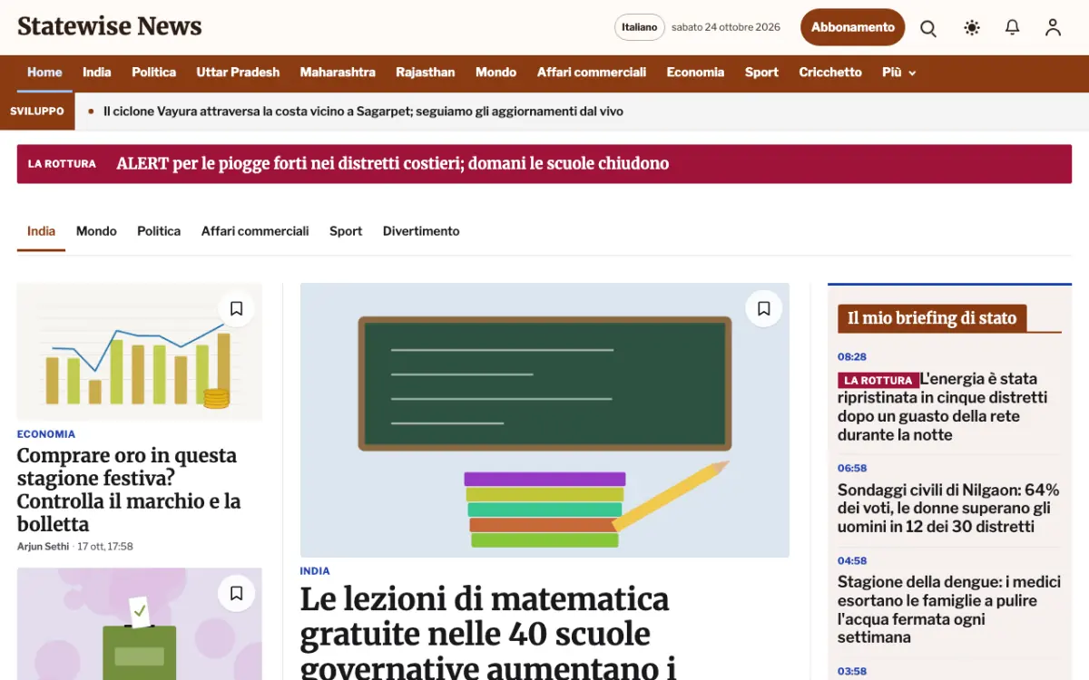Switch to Sport category tab
The image size is (1089, 680).
(346, 231)
